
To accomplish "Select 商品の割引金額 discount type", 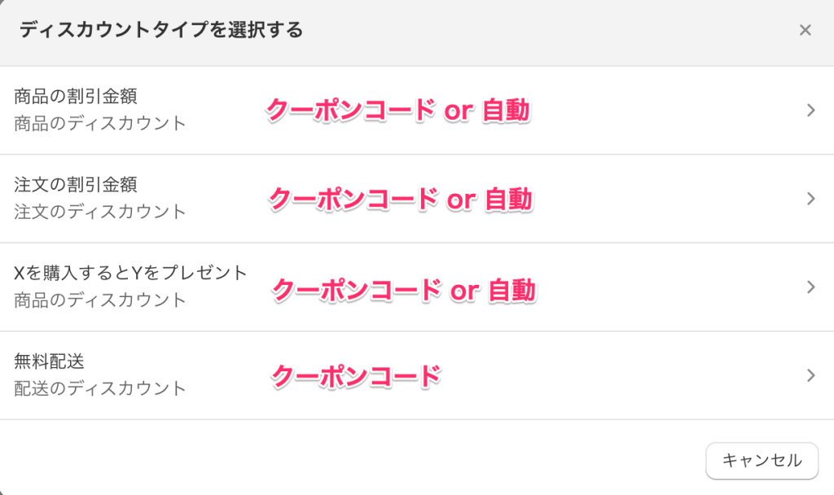I will point(76,97).
